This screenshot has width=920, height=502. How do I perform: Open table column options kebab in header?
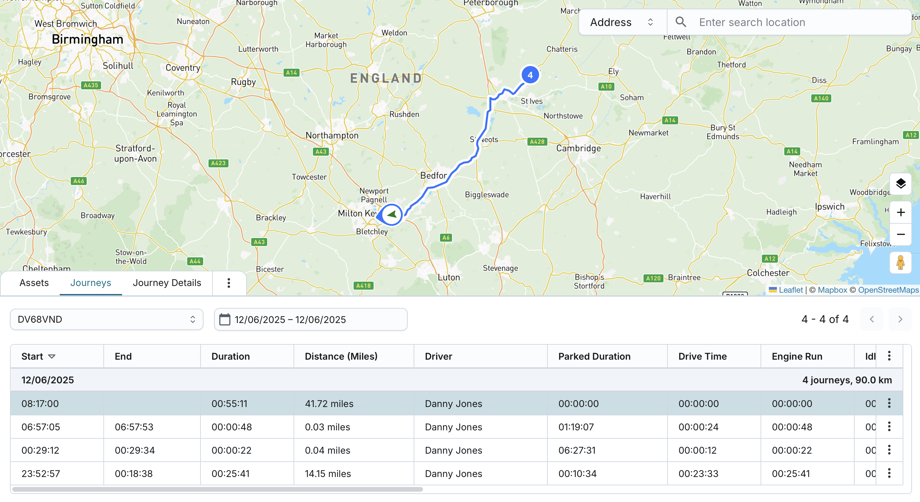[889, 356]
